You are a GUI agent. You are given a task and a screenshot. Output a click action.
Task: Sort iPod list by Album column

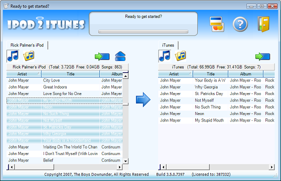click(x=111, y=74)
